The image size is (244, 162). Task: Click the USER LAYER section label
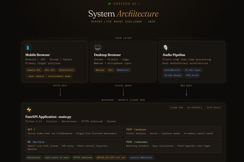click(x=123, y=38)
